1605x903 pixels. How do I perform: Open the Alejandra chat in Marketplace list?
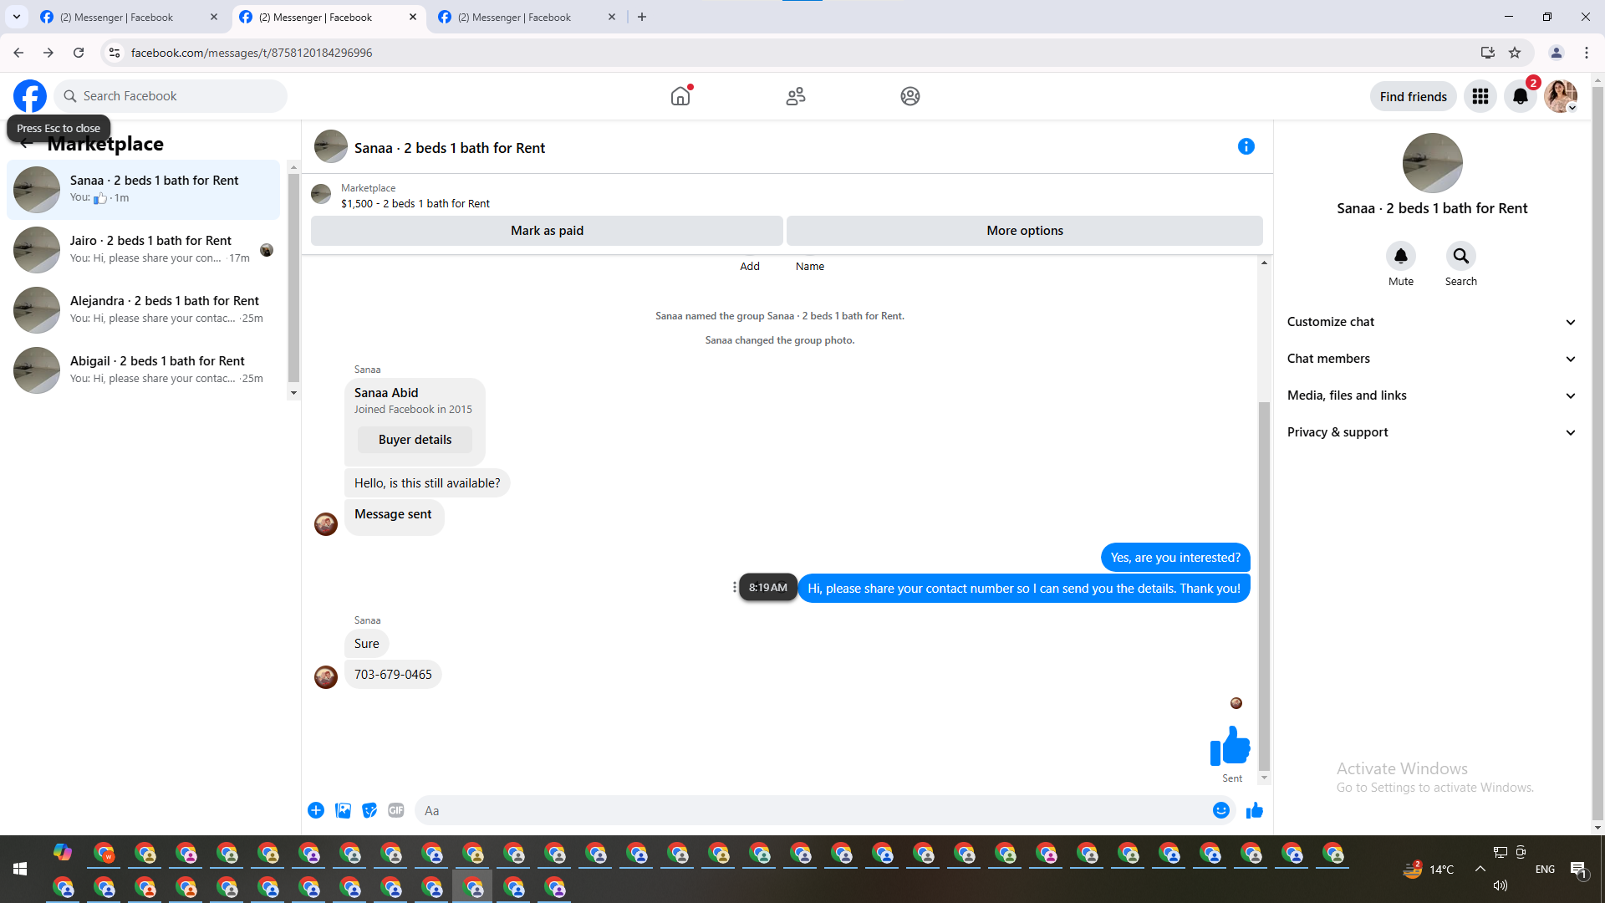click(144, 310)
